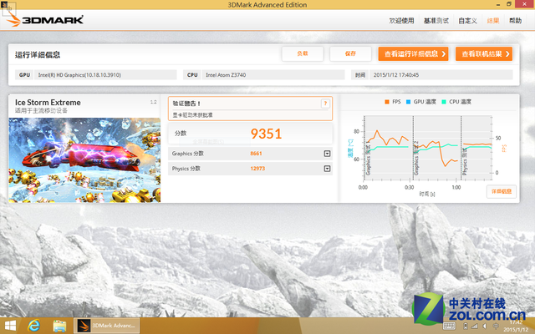Click the 验证警告 warning heading
The width and height of the screenshot is (535, 334).
click(x=186, y=104)
